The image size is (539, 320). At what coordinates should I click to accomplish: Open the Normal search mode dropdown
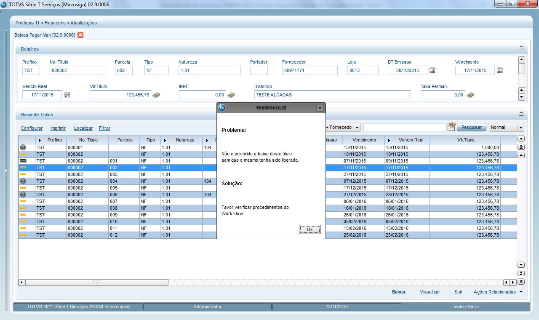pyautogui.click(x=520, y=127)
